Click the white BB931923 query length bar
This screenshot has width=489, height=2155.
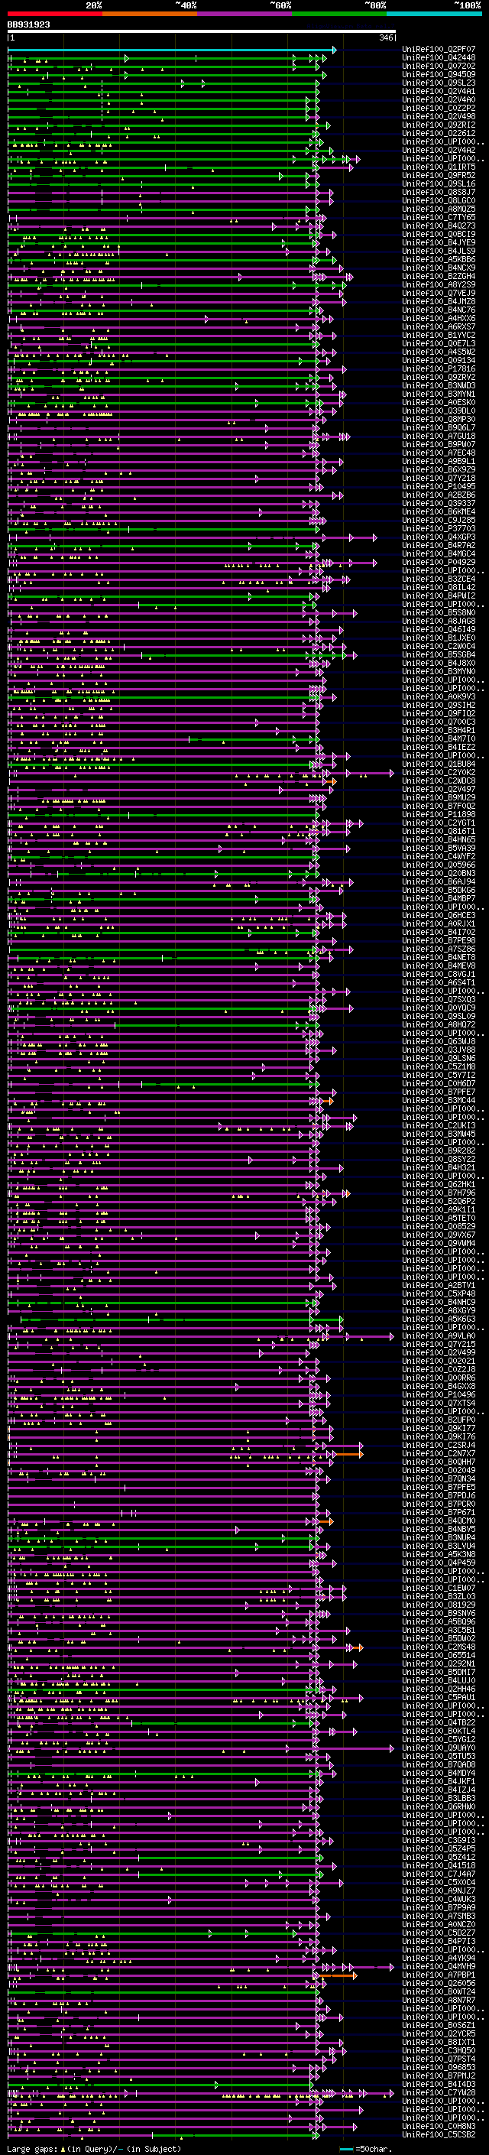point(202,32)
